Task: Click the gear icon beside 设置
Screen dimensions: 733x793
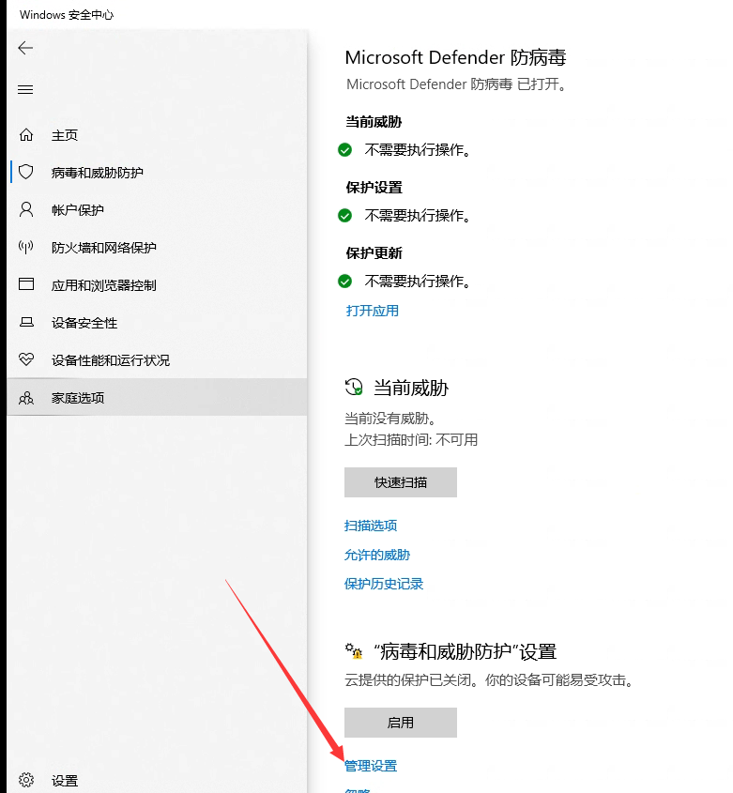Action: point(26,780)
